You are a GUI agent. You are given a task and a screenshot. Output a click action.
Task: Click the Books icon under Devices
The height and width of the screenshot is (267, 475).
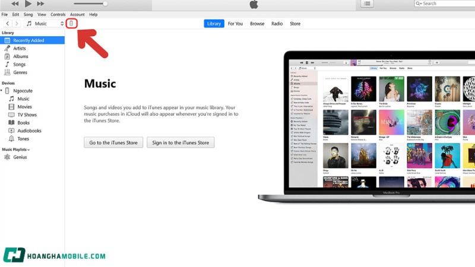[11, 123]
